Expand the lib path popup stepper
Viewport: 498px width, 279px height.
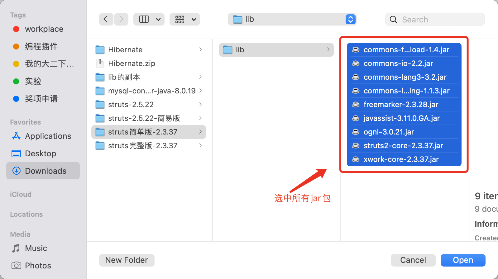tap(351, 19)
